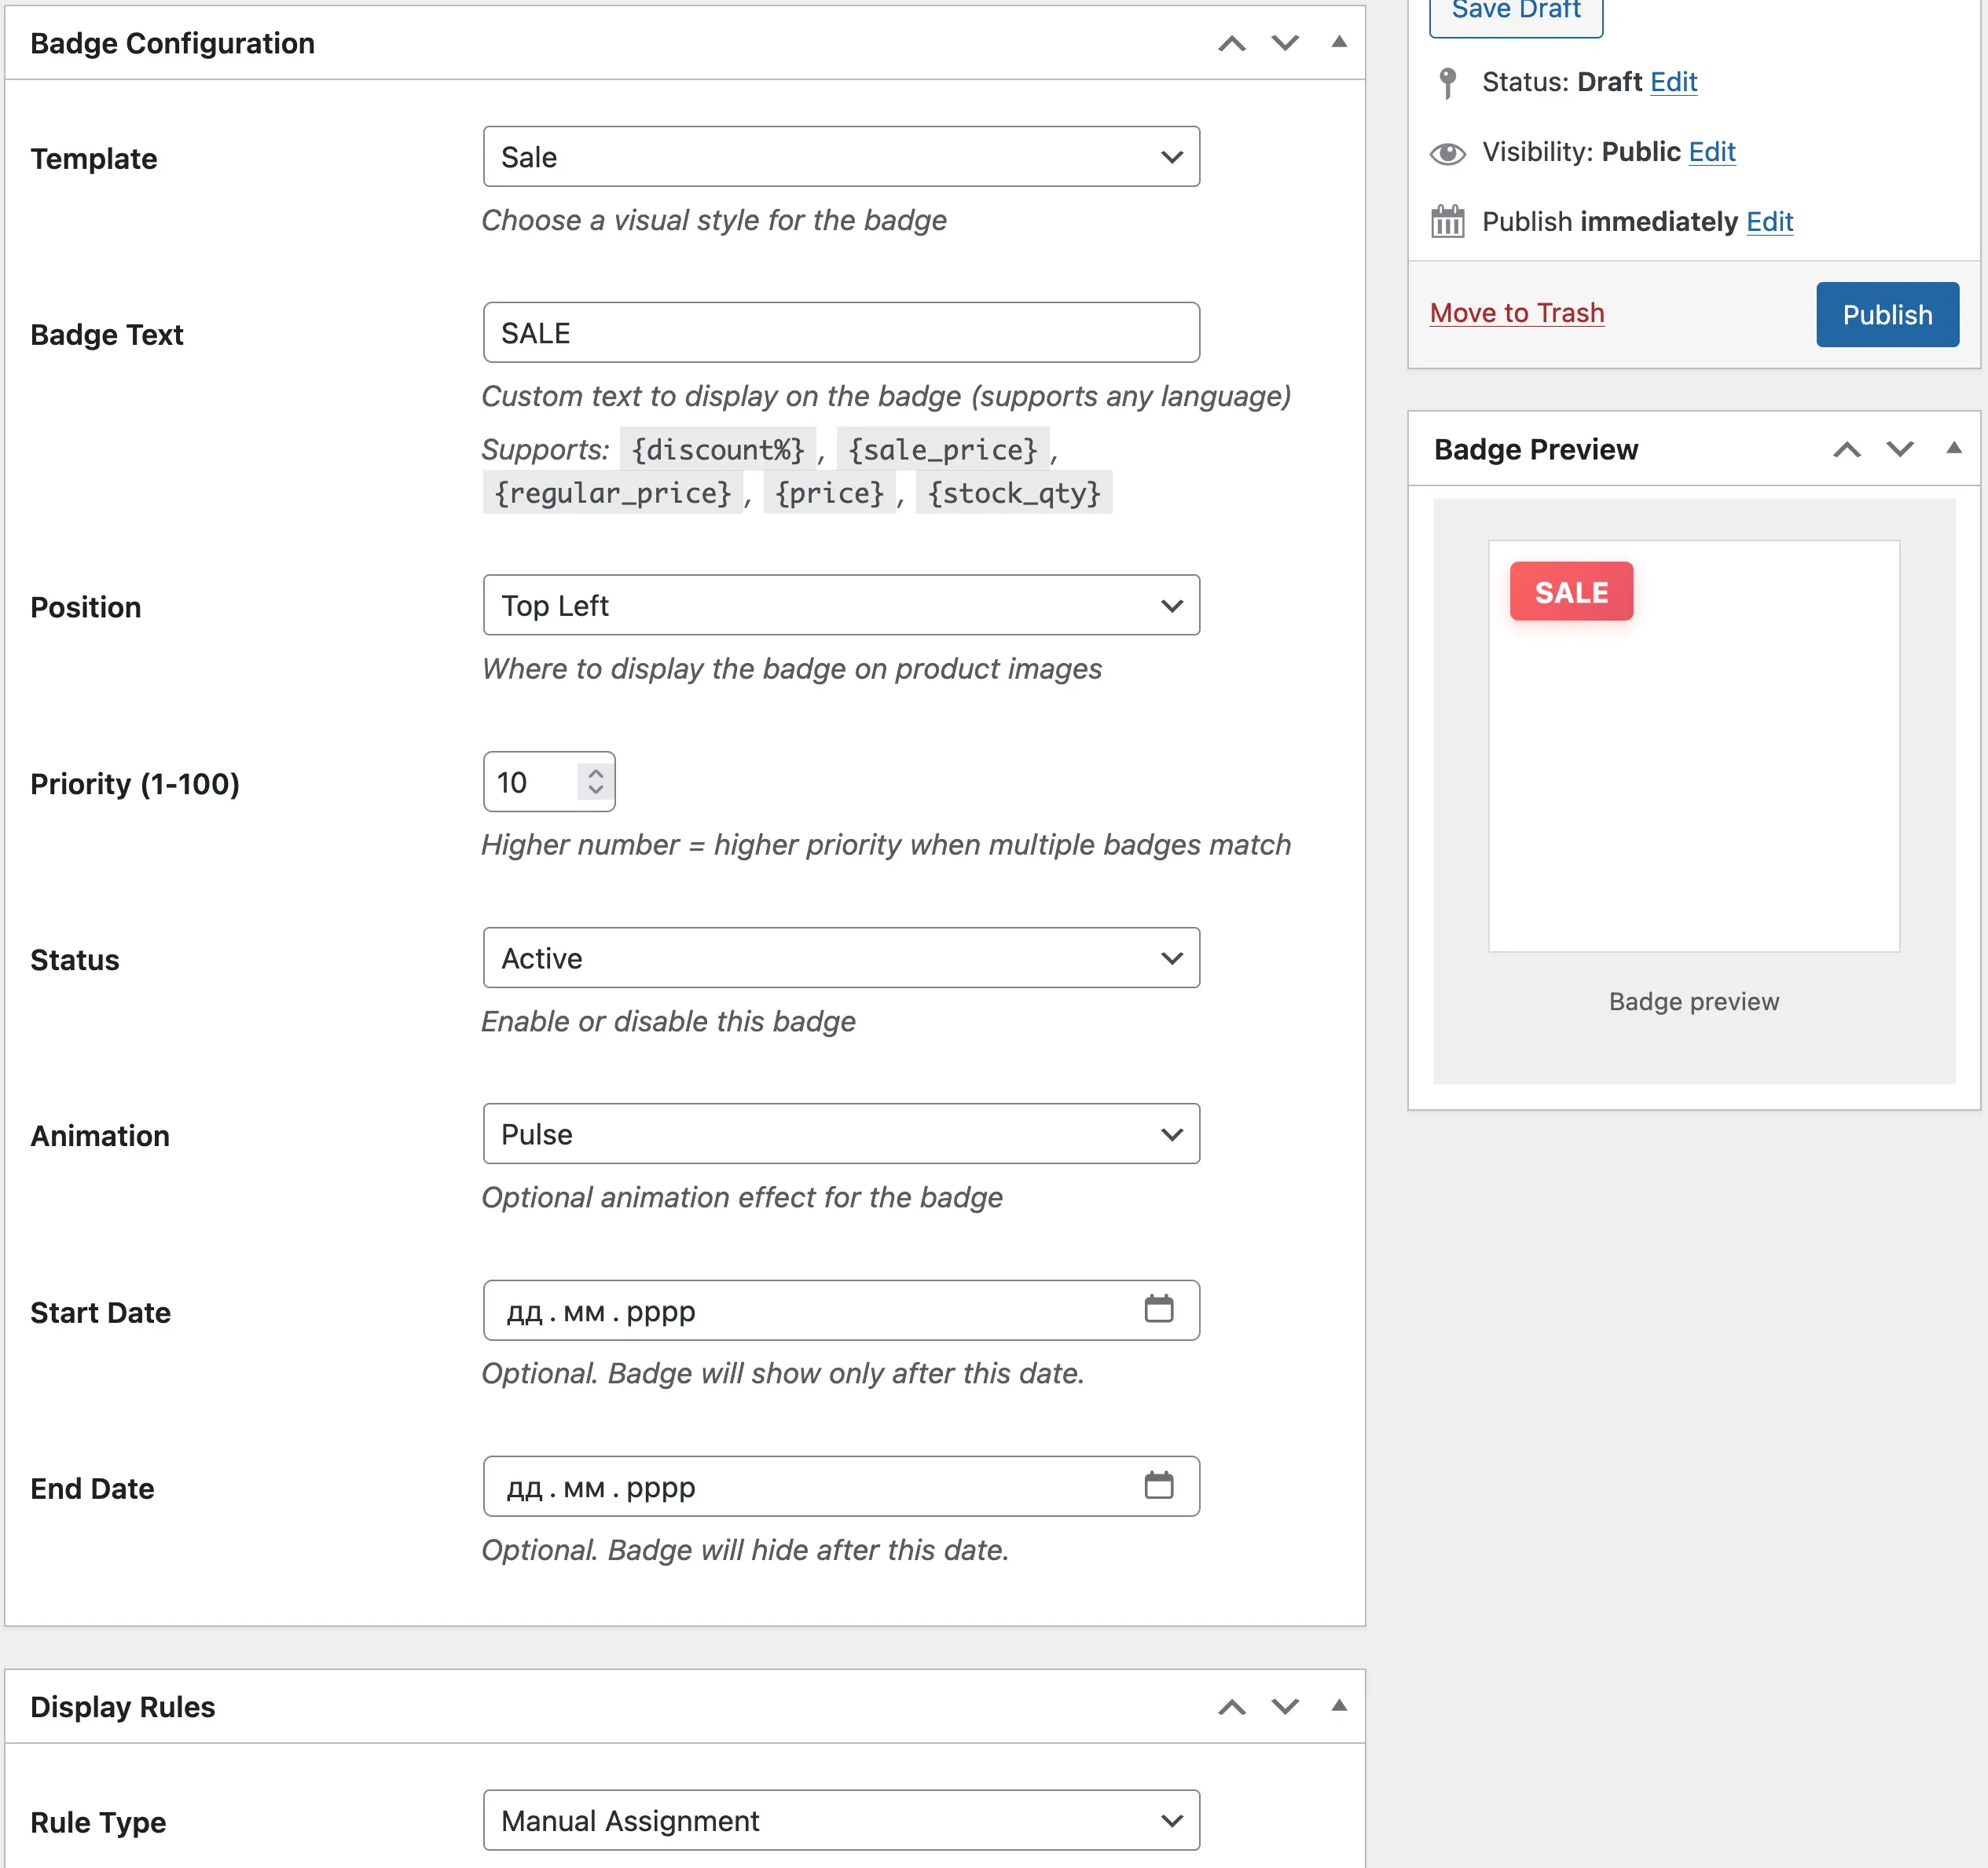
Task: Move Badge Configuration panel down
Action: 1285,44
